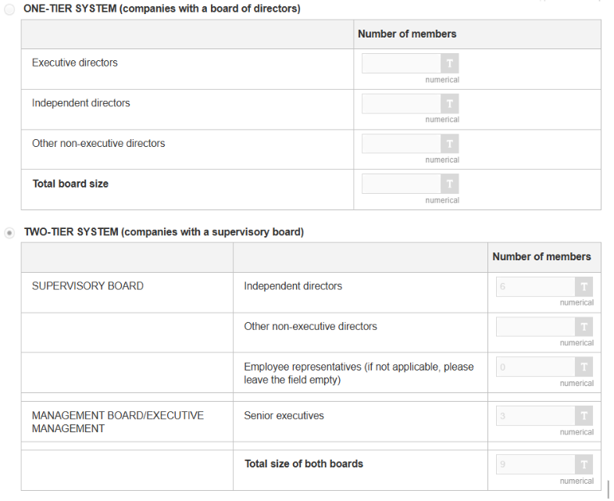Click the Total board size input field

click(402, 184)
